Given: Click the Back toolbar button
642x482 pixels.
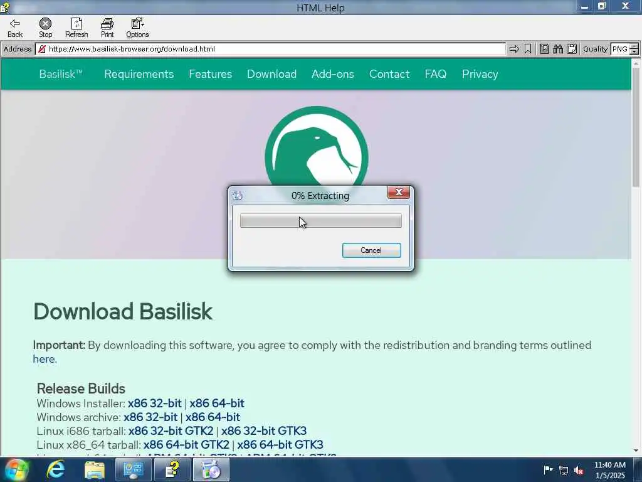Looking at the screenshot, I should [x=15, y=28].
